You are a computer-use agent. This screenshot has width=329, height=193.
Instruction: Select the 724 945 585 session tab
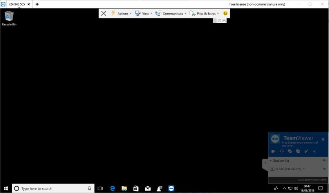click(x=17, y=4)
